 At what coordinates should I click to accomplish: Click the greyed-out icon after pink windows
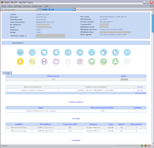tap(68, 61)
